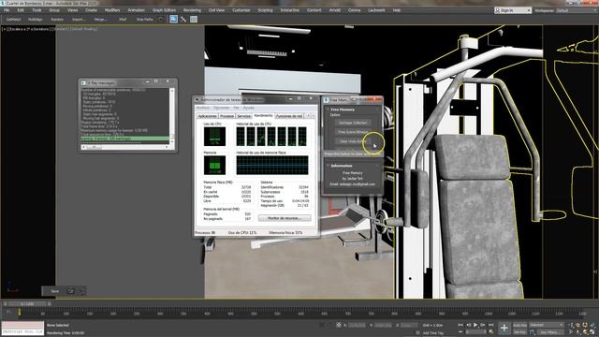Open the Modifiers menu

pos(112,10)
